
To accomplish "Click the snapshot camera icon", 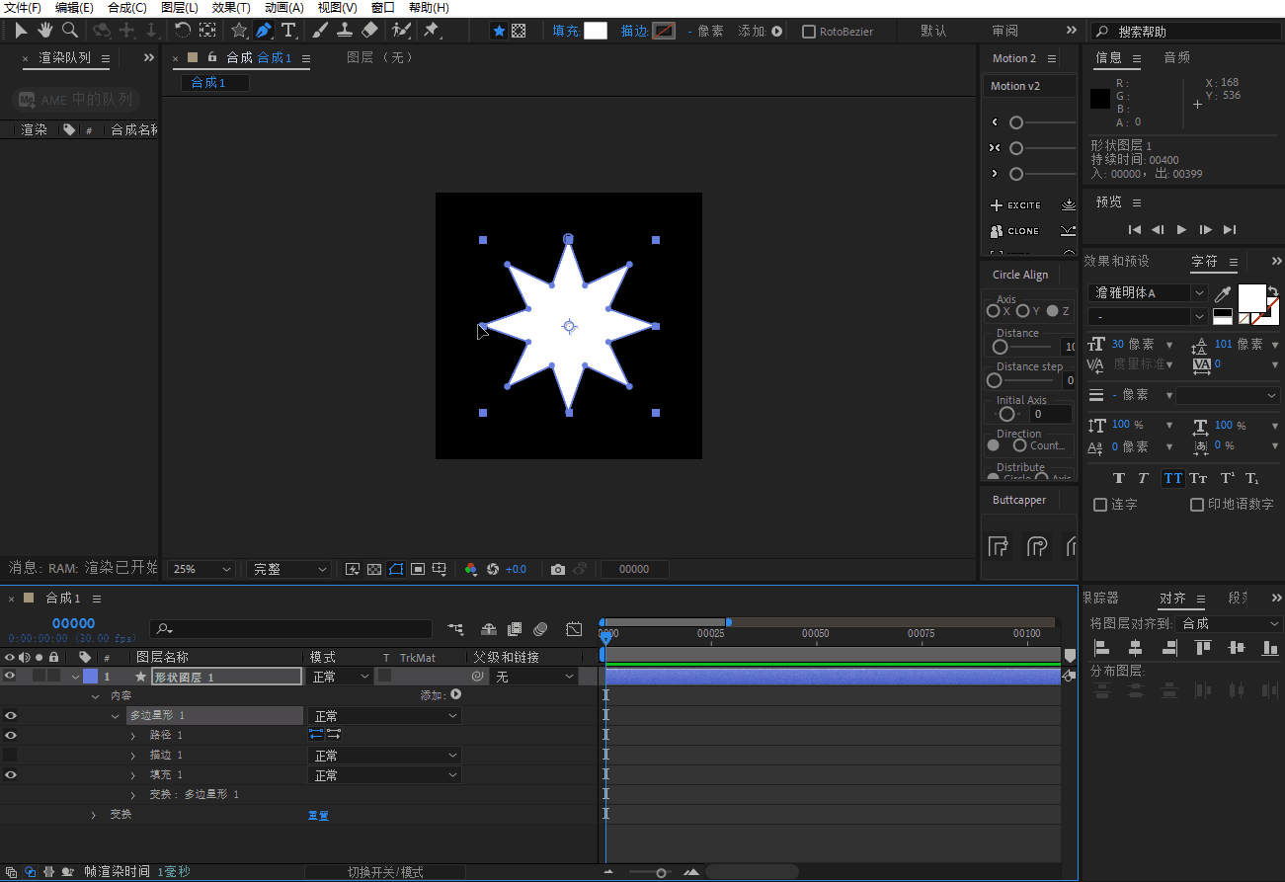I will [558, 570].
